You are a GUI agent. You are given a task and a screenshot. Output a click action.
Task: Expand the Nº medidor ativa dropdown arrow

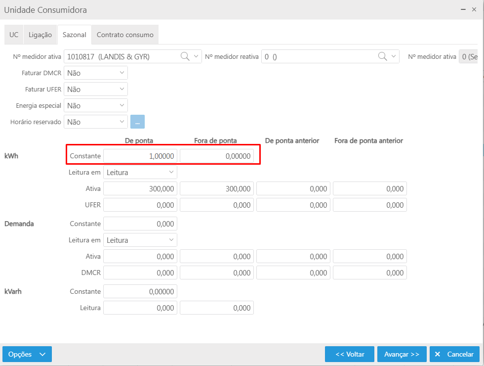[x=196, y=56]
